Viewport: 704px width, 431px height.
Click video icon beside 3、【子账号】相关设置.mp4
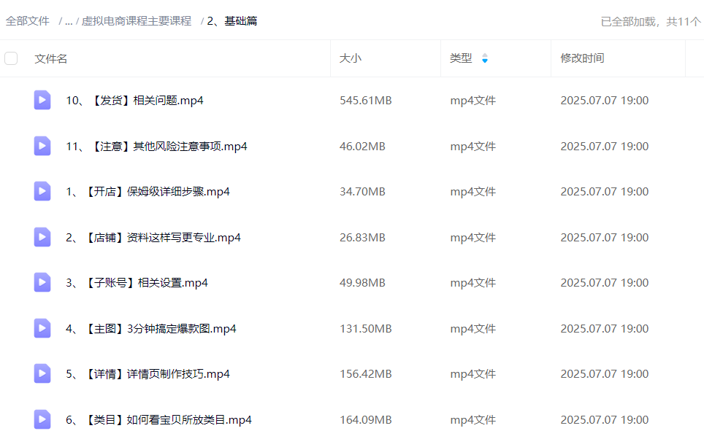[42, 283]
